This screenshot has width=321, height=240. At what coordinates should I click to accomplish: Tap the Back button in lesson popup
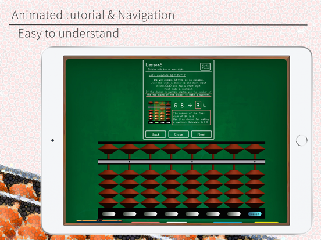coord(156,134)
